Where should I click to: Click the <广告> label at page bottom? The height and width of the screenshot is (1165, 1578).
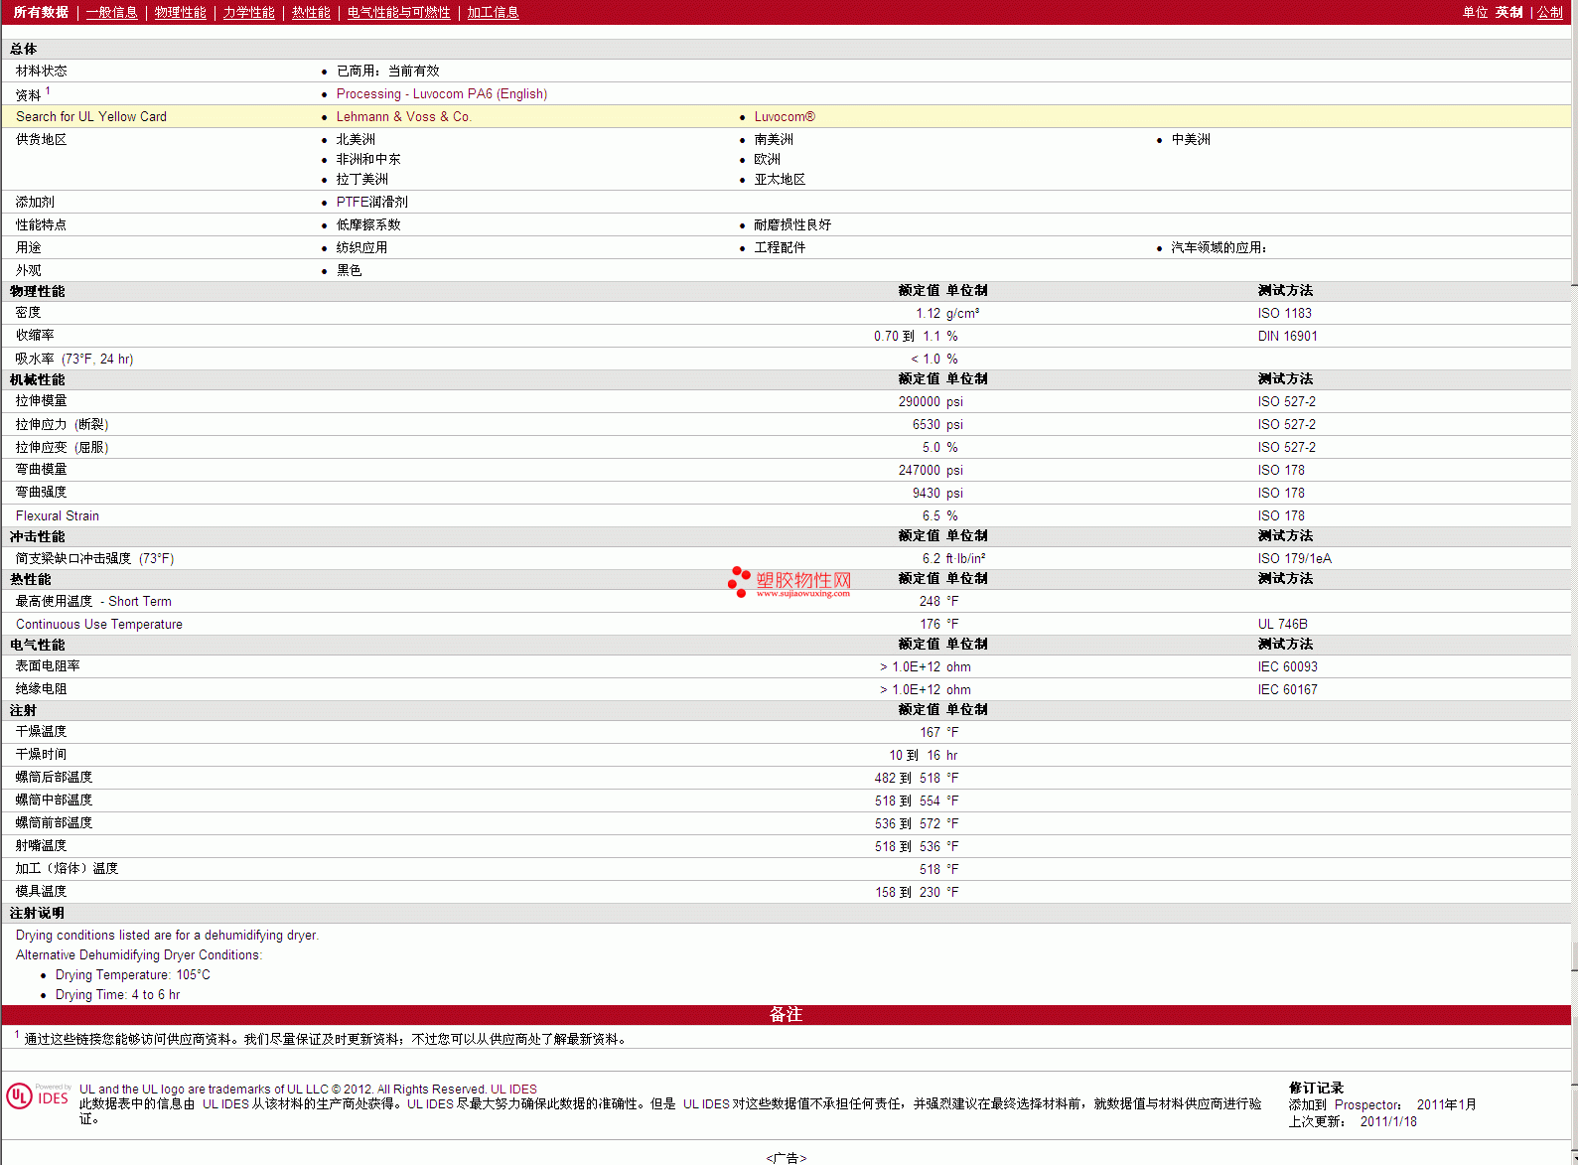point(787,1157)
